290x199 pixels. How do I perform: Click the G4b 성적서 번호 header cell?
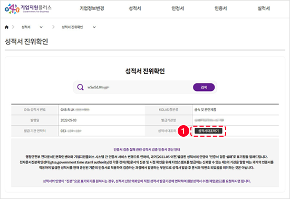35,110
